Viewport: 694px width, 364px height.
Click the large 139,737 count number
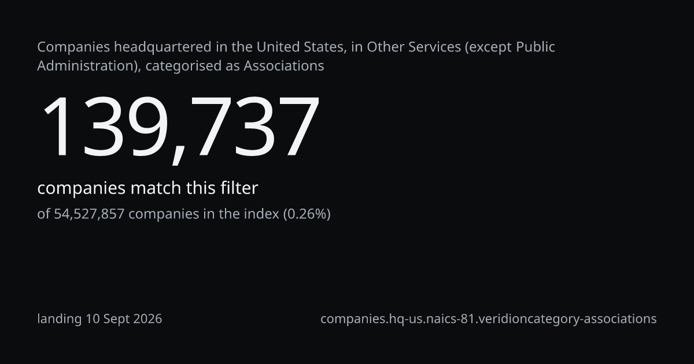(x=179, y=127)
